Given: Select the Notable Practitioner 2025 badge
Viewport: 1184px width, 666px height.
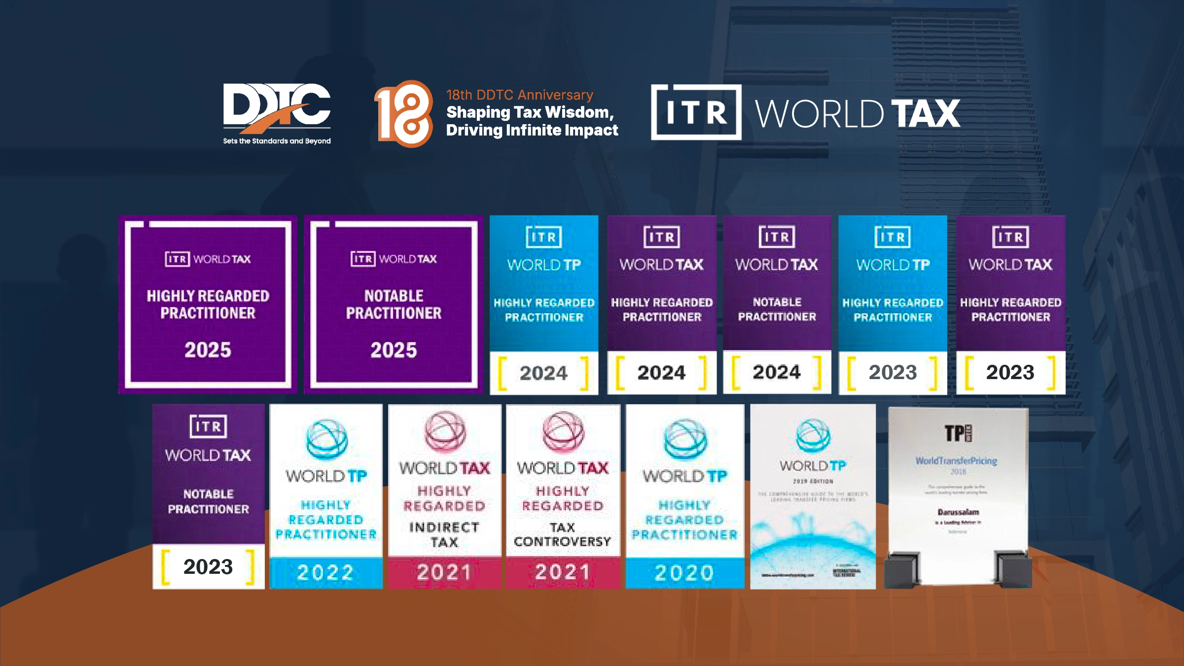Looking at the screenshot, I should 392,303.
